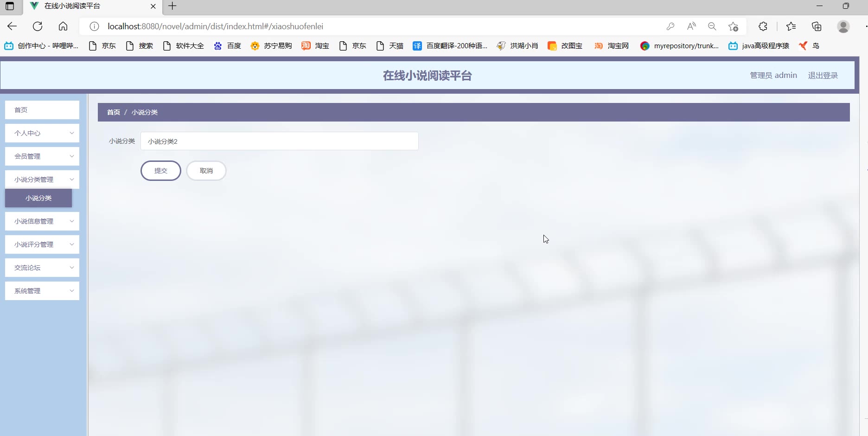
Task: Open browser extensions puzzle icon
Action: [763, 26]
